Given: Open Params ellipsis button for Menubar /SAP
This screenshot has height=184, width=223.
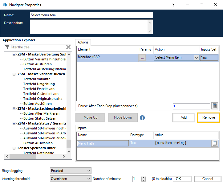Looking at the screenshot, I should 142,57.
